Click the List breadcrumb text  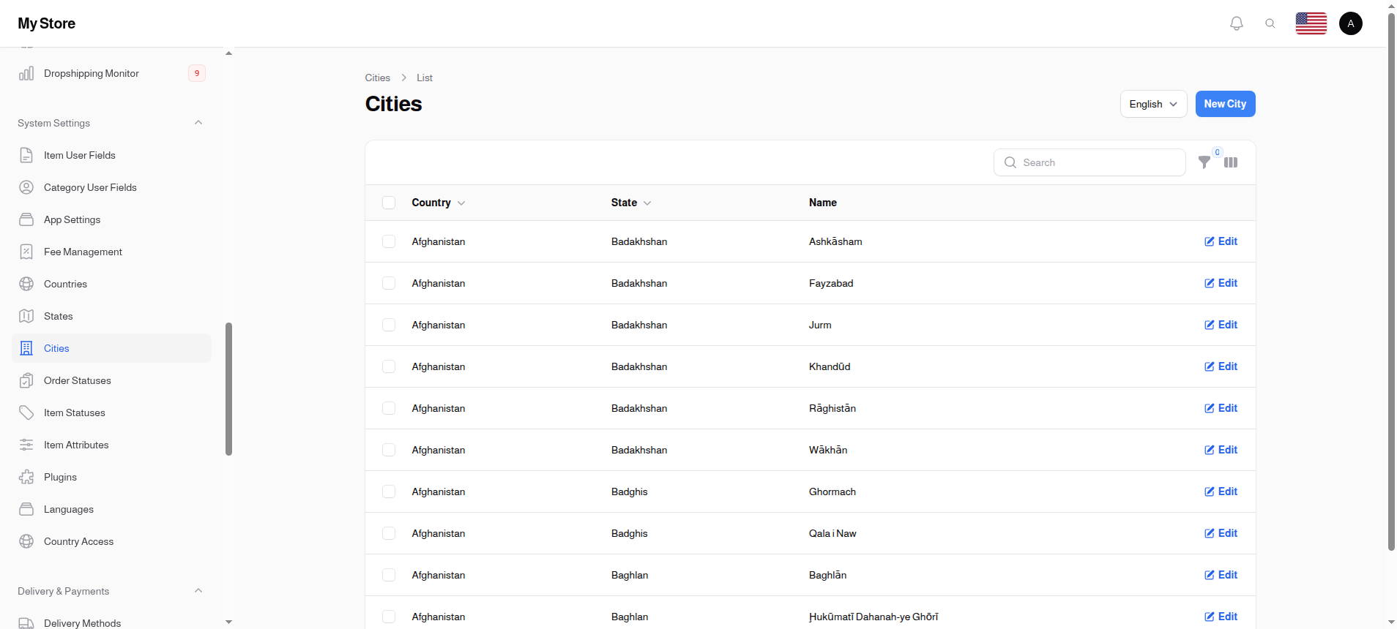tap(425, 78)
